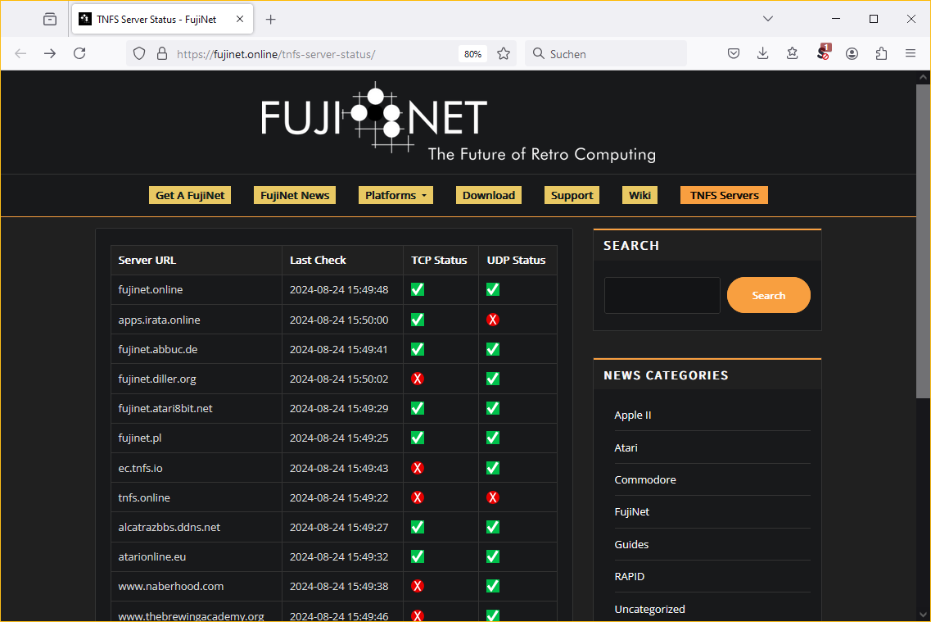Viewport: 931px width, 622px height.
Task: Open the TNFS Servers navigation item
Action: click(724, 195)
